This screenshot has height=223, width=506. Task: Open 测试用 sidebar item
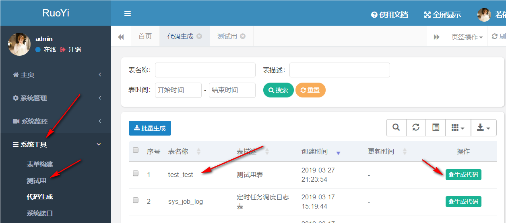coord(37,181)
